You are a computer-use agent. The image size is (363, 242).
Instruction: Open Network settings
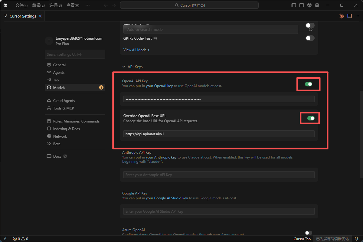pos(75,136)
